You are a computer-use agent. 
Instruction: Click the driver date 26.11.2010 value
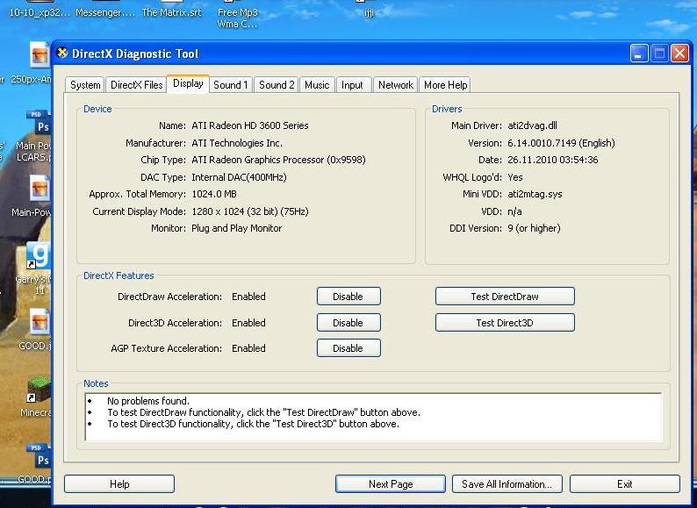553,160
